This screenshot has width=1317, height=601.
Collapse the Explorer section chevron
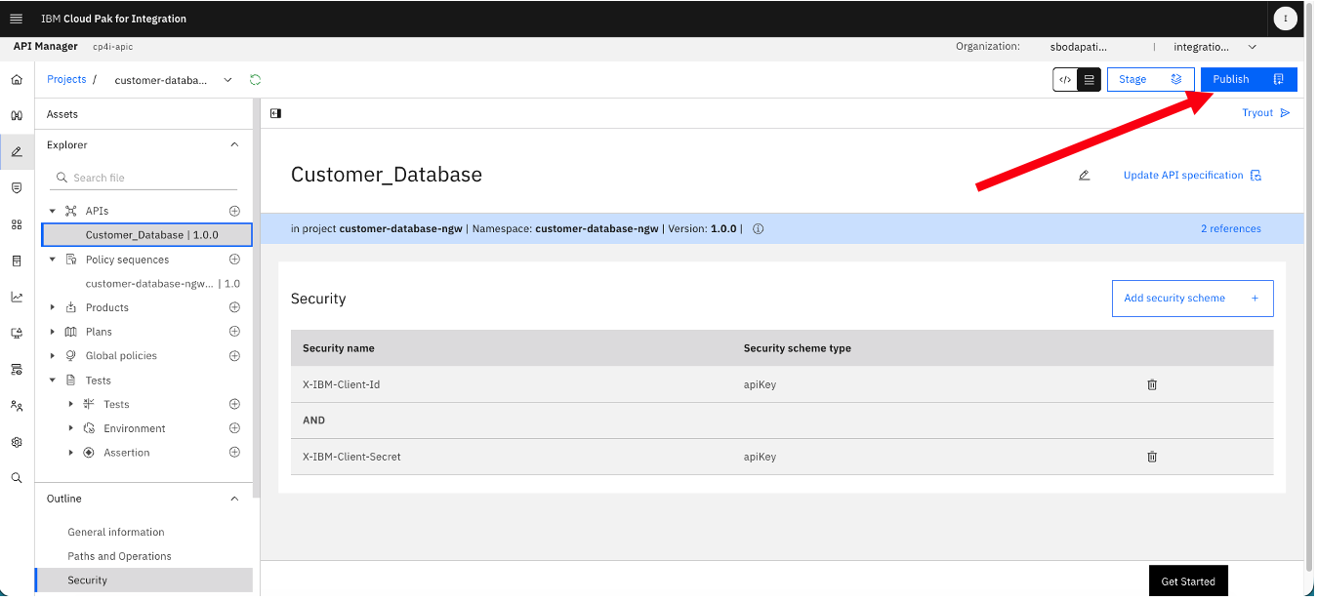(234, 144)
